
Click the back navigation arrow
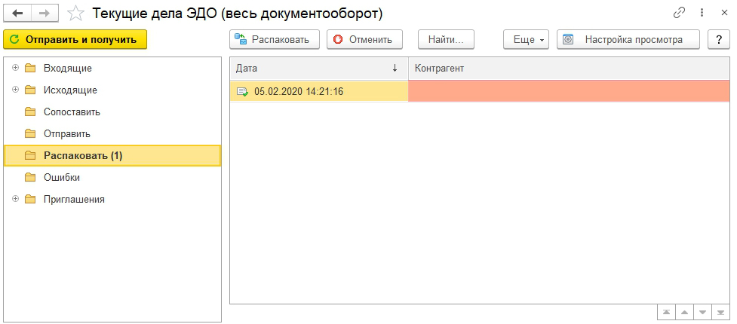pos(18,14)
